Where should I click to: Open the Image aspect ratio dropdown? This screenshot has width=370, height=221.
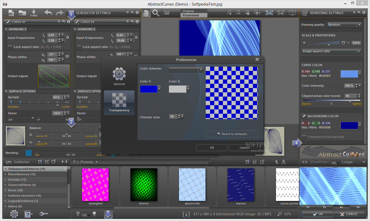(x=331, y=51)
